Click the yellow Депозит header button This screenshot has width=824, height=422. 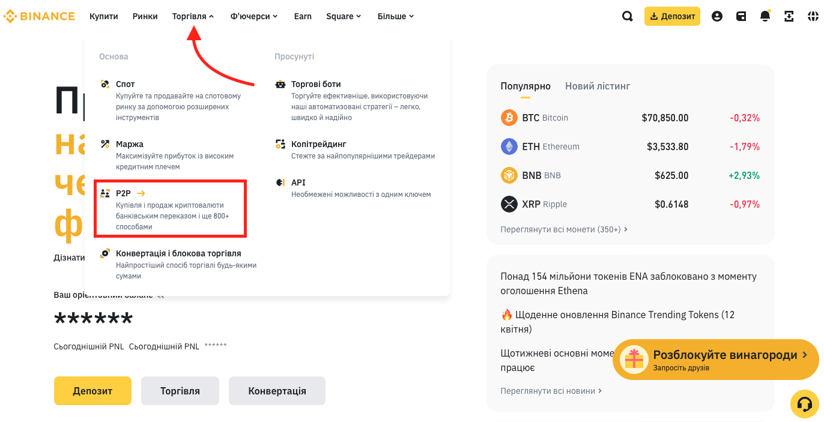(672, 16)
